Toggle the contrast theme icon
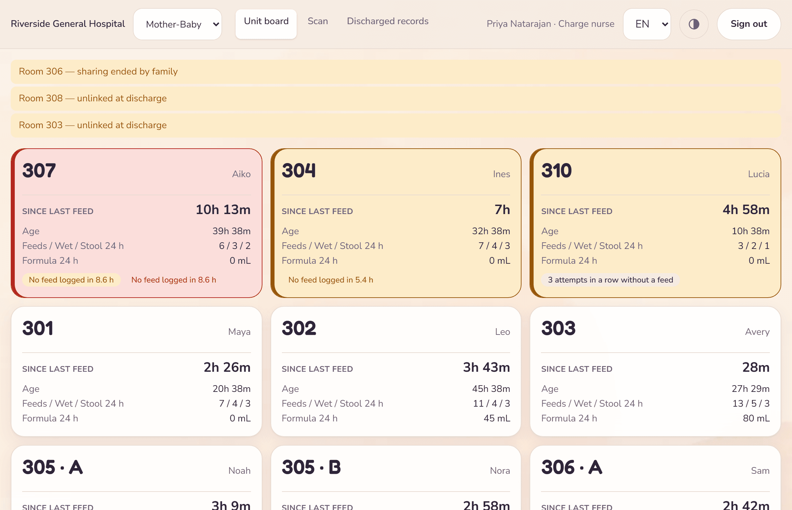The width and height of the screenshot is (792, 510). pos(694,24)
